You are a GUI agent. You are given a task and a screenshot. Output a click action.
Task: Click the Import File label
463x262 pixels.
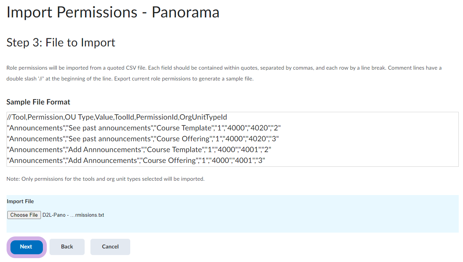point(20,201)
